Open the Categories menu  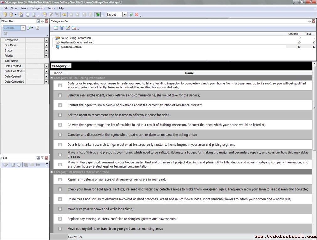(x=37, y=8)
